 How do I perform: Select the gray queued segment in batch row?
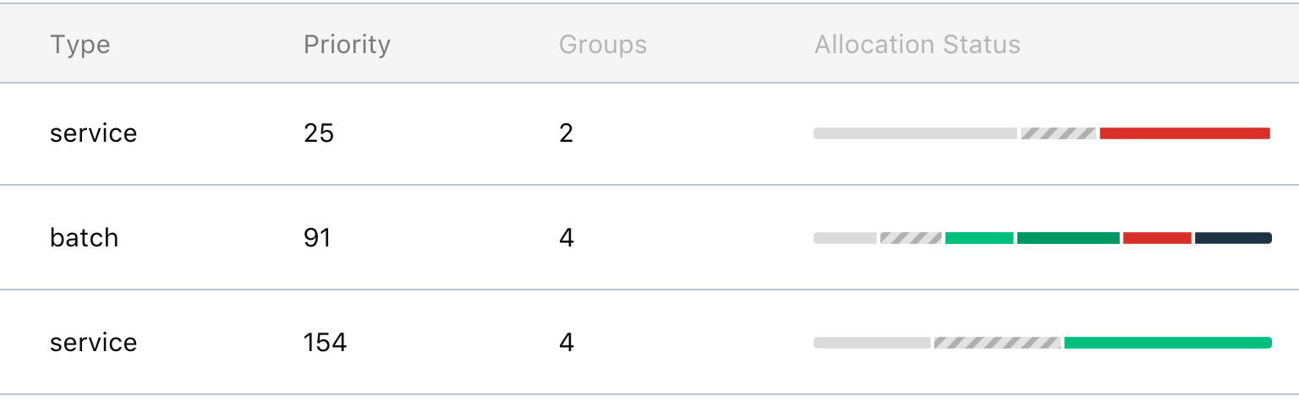point(845,238)
